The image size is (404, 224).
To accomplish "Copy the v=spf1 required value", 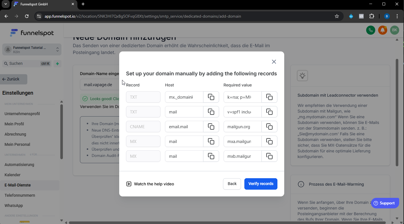I will [x=269, y=112].
